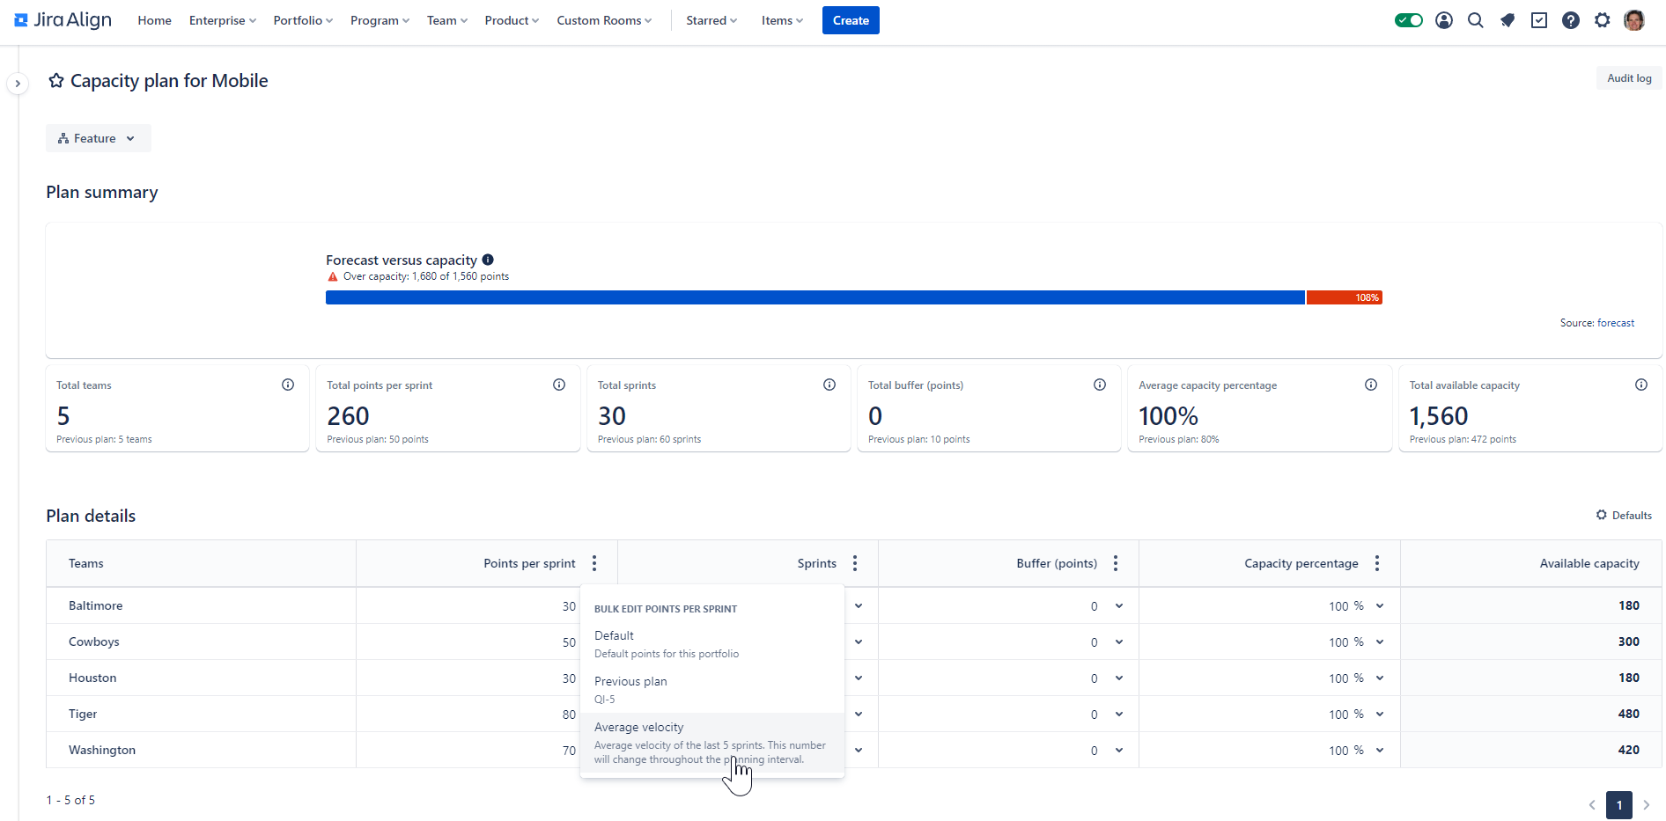Click the Average capacity percentage info icon
1666x821 pixels.
(x=1371, y=385)
